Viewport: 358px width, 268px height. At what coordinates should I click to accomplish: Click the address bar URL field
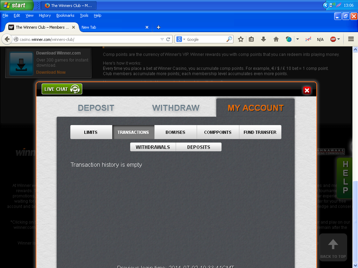point(89,39)
